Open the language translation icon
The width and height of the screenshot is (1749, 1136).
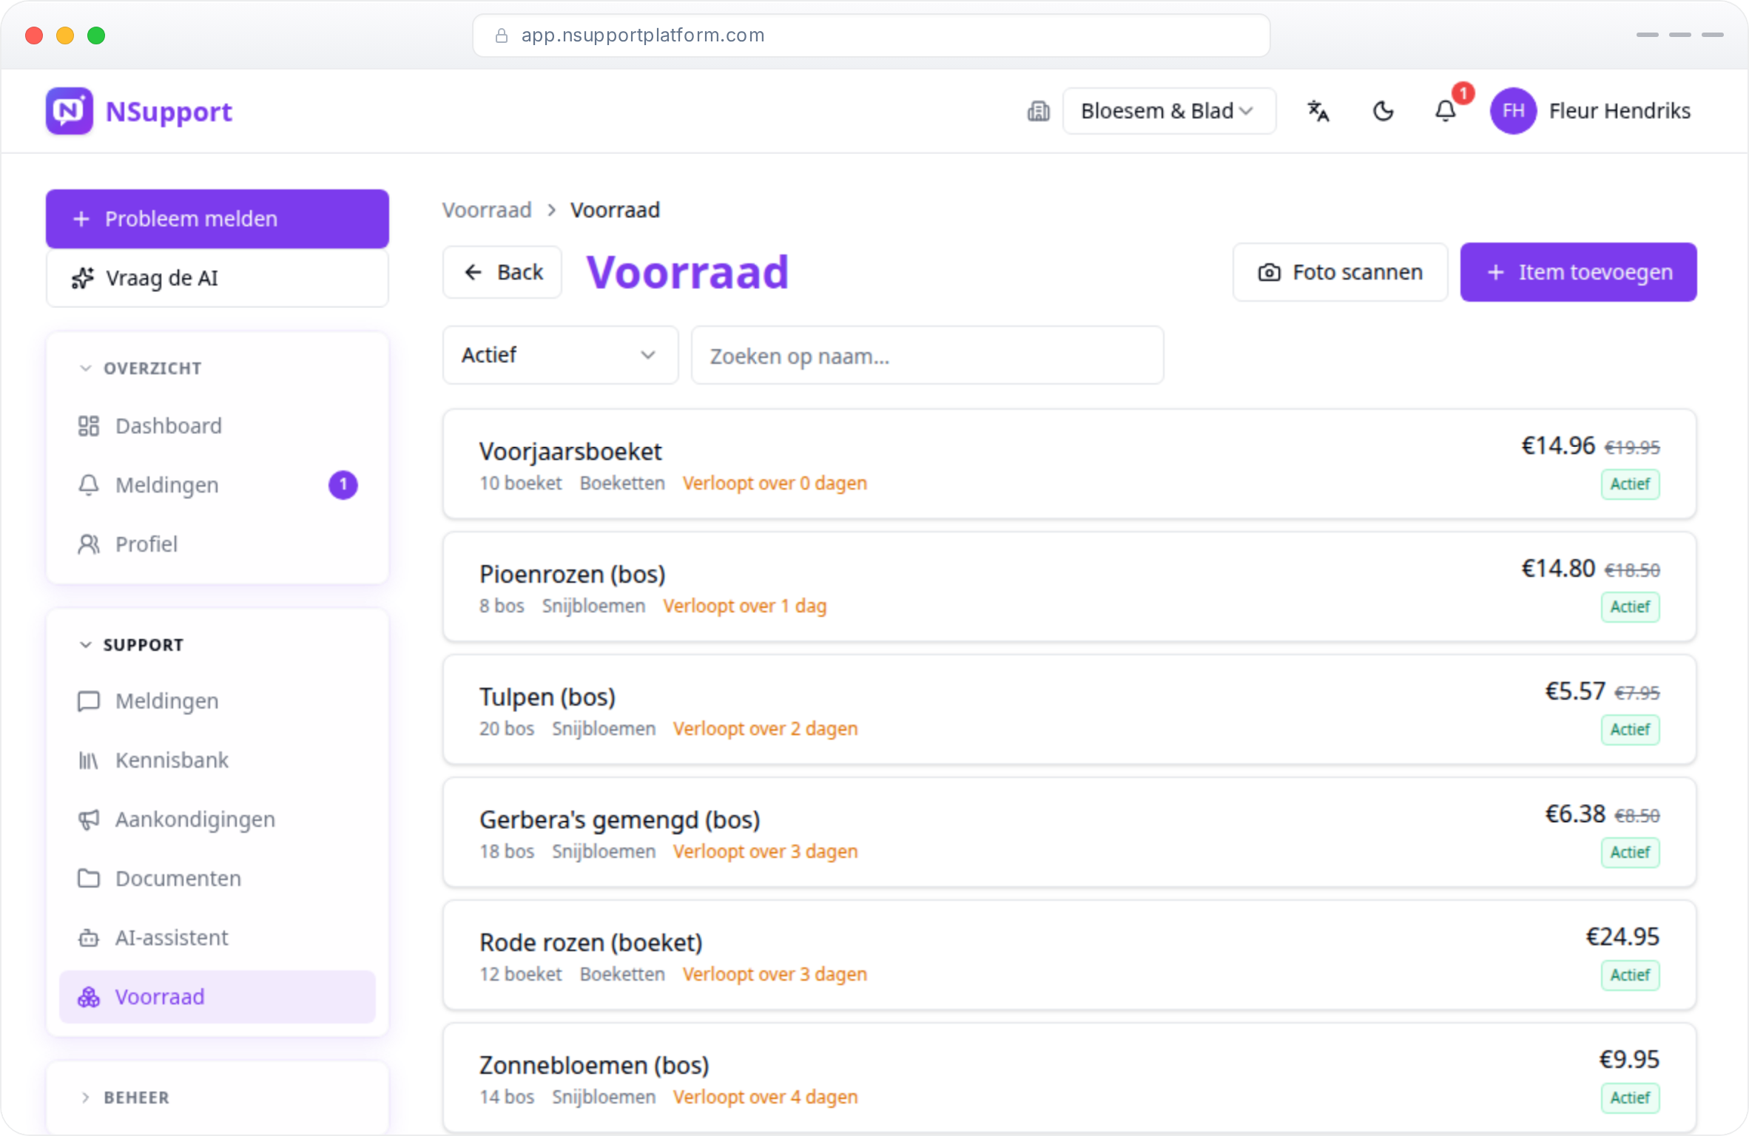[x=1318, y=111]
